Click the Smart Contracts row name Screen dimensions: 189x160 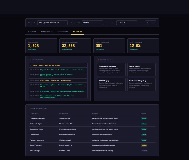(36, 146)
